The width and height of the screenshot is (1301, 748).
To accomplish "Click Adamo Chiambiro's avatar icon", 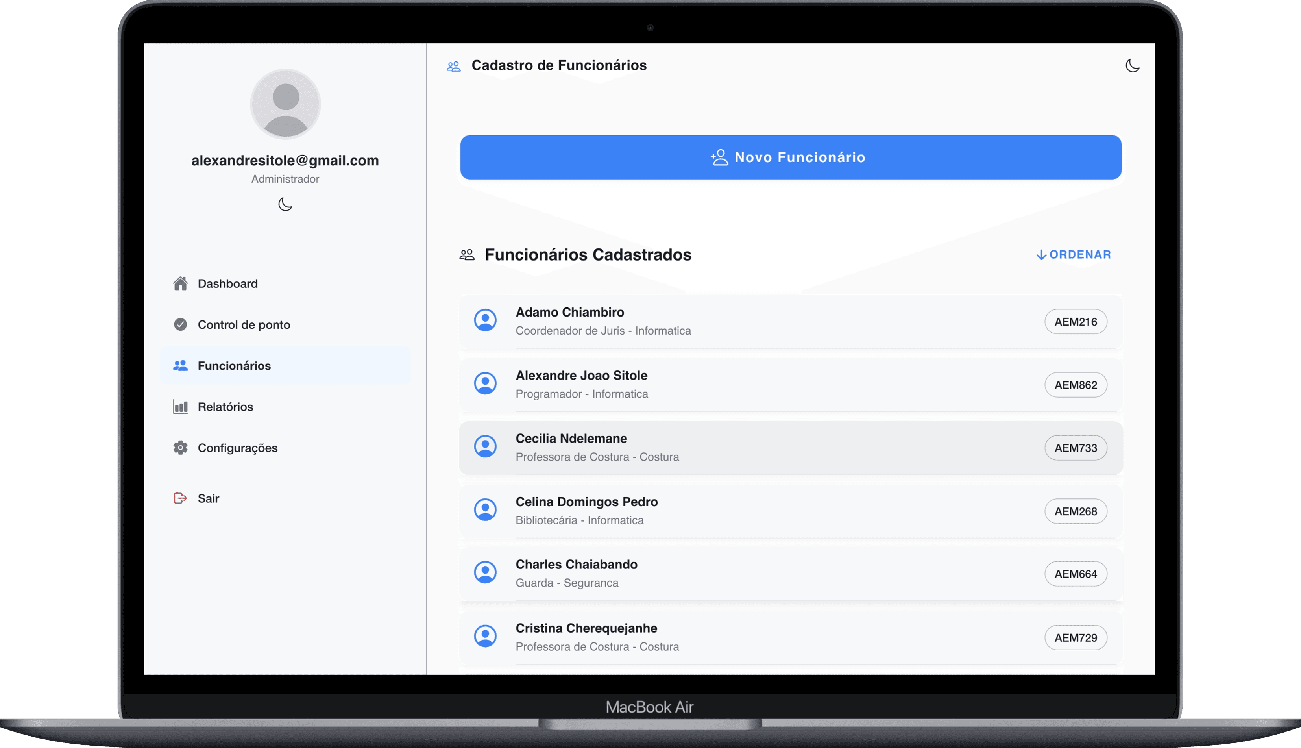I will click(485, 320).
